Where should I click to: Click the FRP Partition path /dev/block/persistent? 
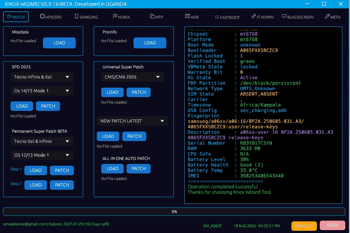pos(270,83)
